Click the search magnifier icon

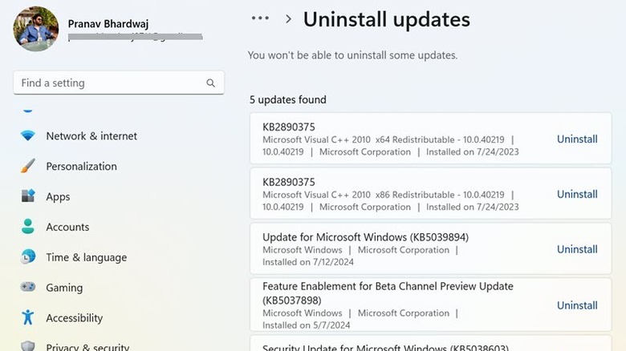tap(210, 83)
